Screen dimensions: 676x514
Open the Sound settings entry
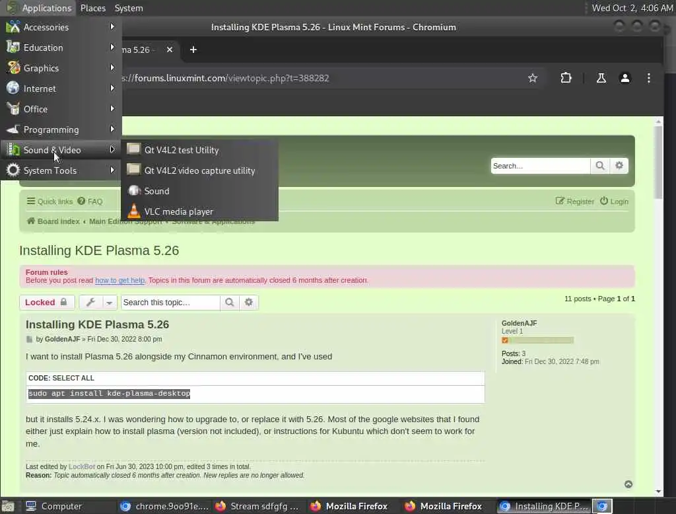click(x=199, y=191)
